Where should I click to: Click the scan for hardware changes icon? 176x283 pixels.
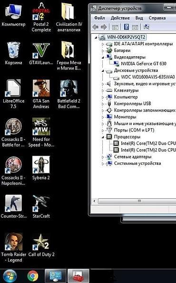click(x=147, y=27)
